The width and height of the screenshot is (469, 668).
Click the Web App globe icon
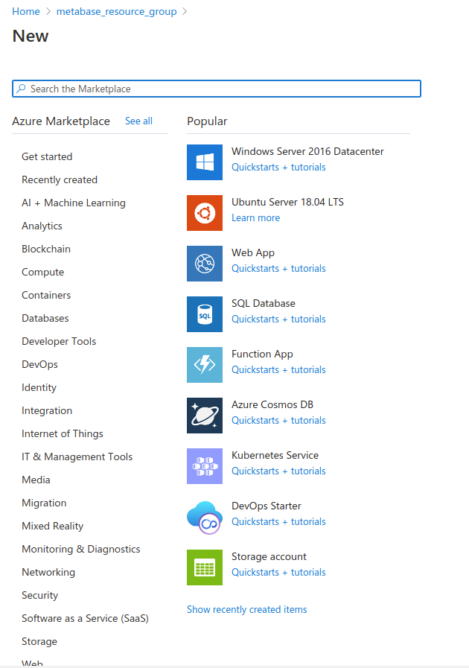[x=204, y=263]
